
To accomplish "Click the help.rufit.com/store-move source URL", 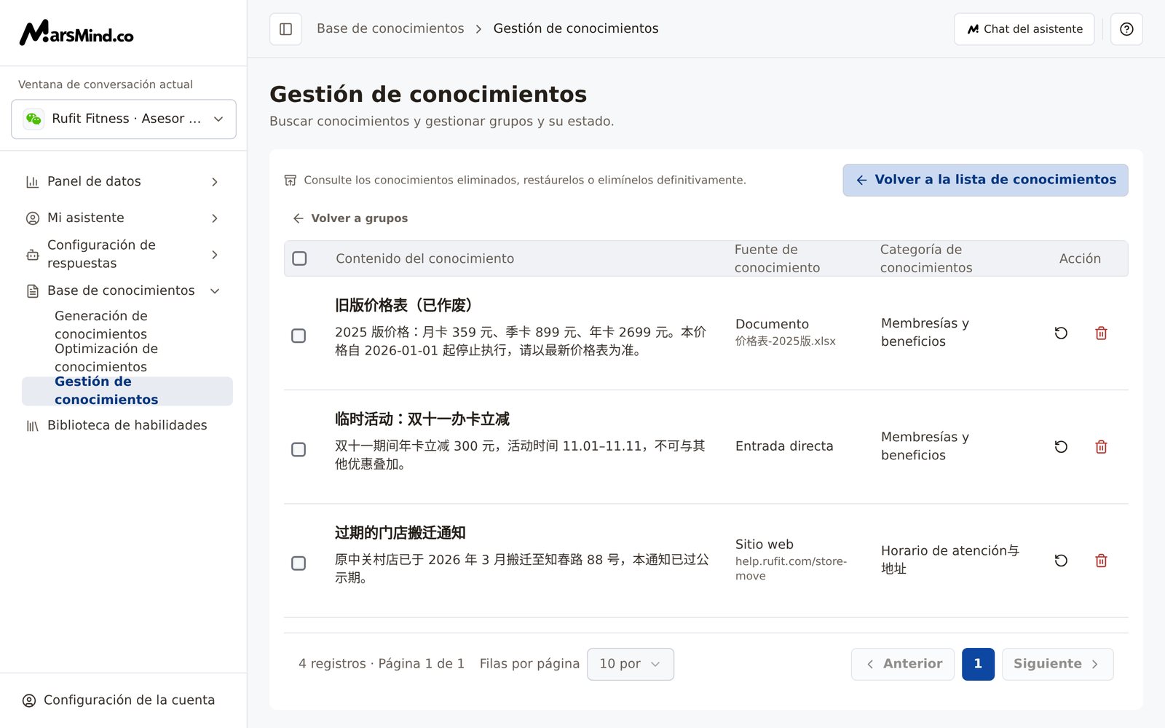I will (791, 569).
